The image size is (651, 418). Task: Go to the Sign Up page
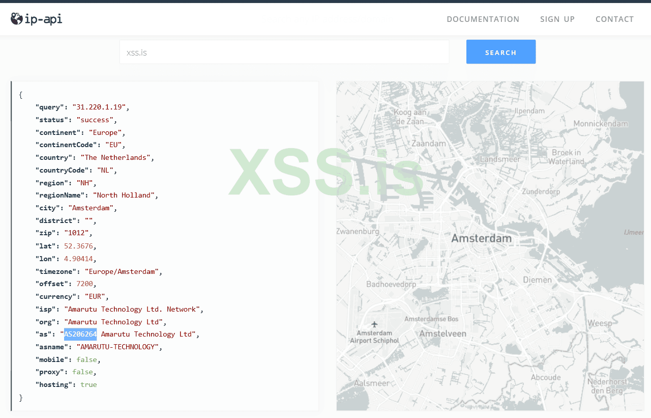pos(557,19)
